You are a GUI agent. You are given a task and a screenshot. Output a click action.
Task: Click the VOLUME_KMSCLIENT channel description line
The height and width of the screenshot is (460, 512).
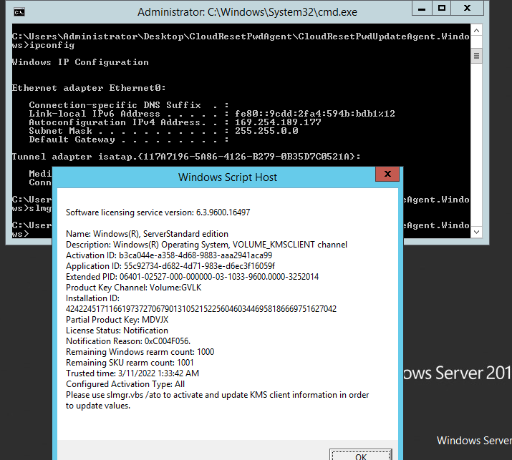[x=206, y=245]
